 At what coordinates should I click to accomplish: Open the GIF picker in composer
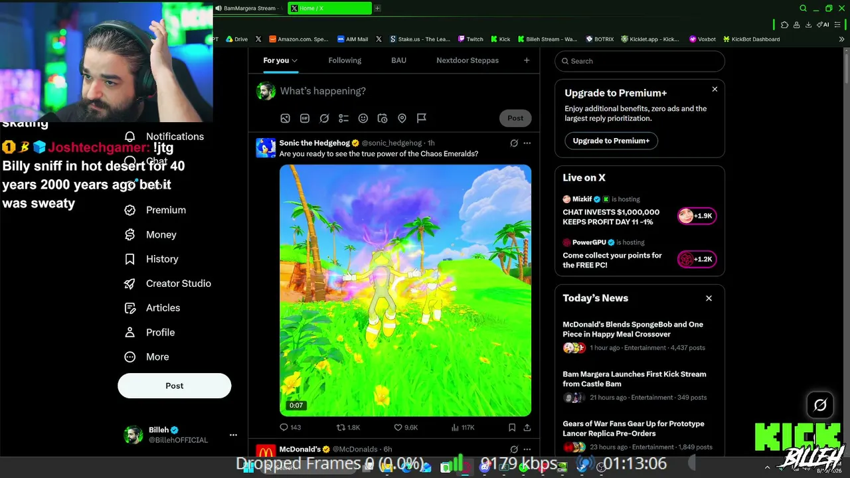point(305,118)
